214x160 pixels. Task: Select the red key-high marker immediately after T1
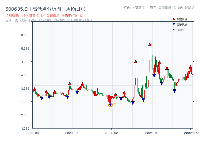tap(116, 94)
